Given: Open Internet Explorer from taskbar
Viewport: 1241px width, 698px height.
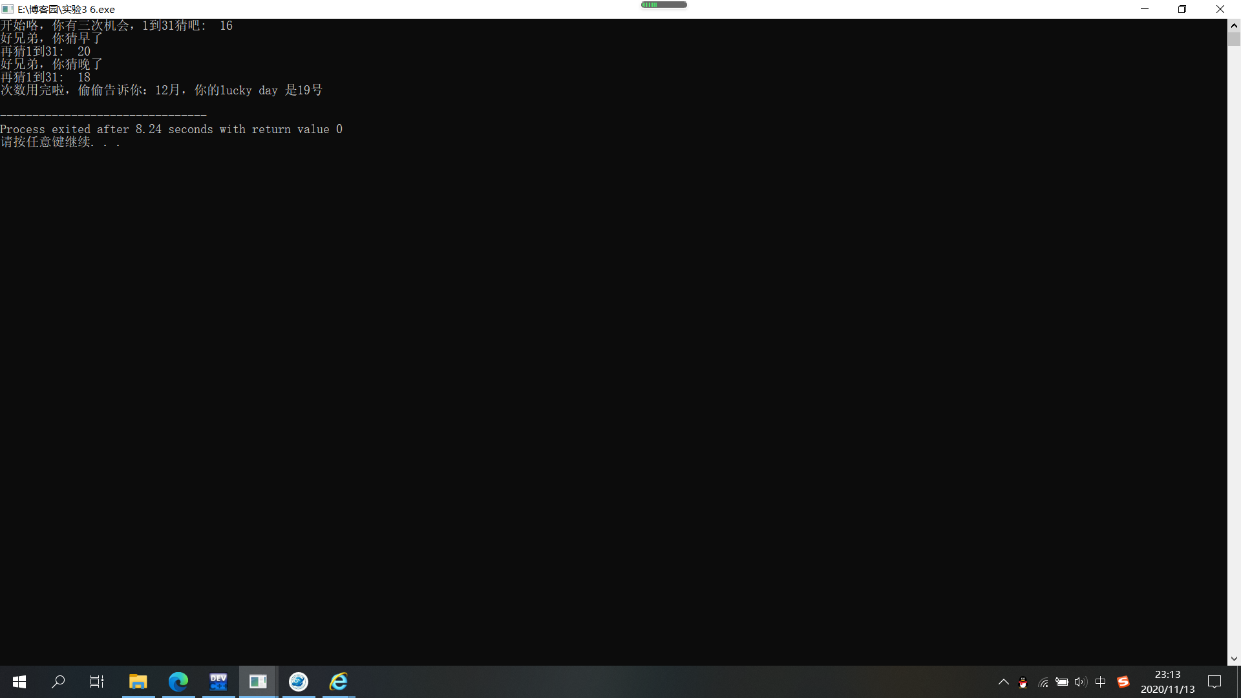Looking at the screenshot, I should pyautogui.click(x=339, y=682).
